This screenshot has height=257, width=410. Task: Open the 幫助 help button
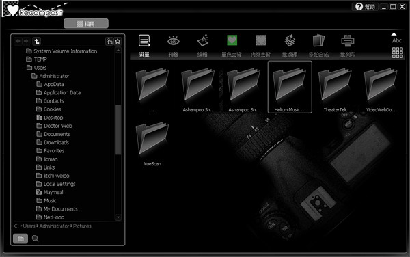coord(365,7)
